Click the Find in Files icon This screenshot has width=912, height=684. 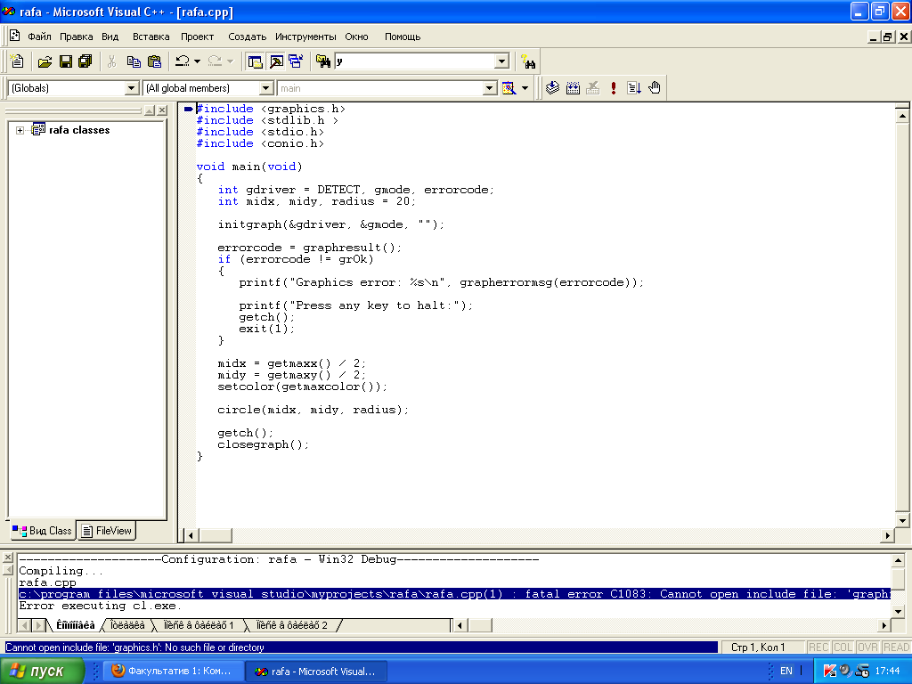(323, 61)
